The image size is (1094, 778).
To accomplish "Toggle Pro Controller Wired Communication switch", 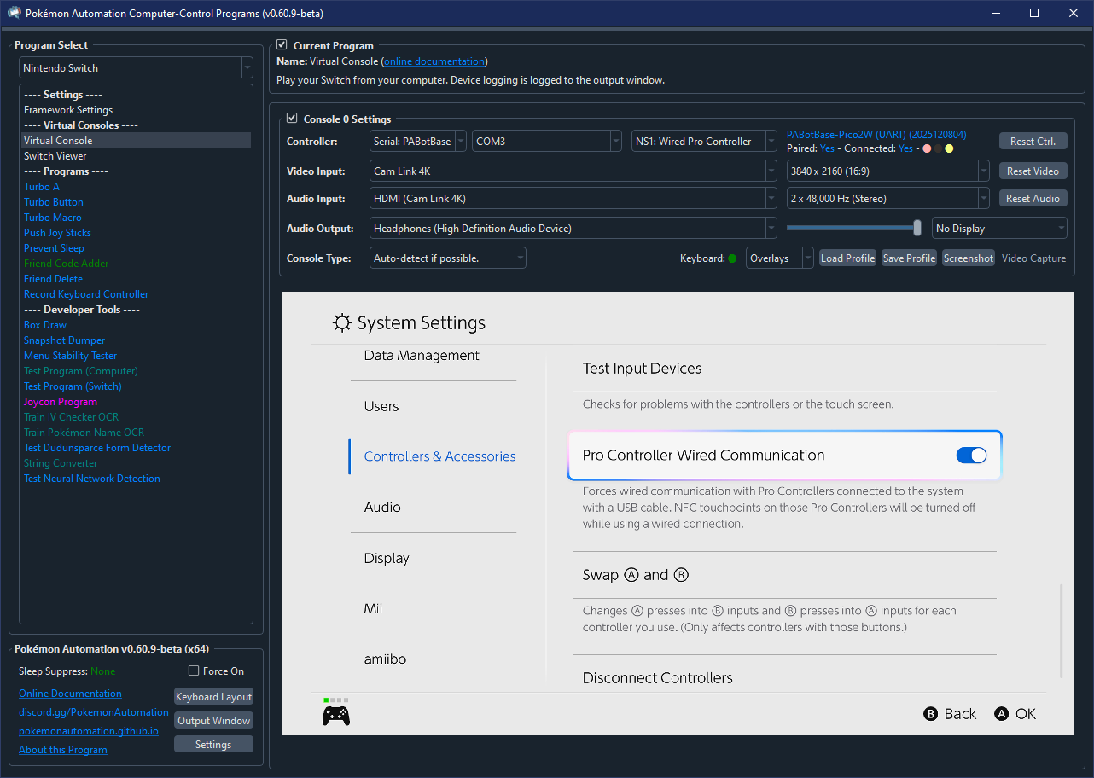I will (971, 456).
